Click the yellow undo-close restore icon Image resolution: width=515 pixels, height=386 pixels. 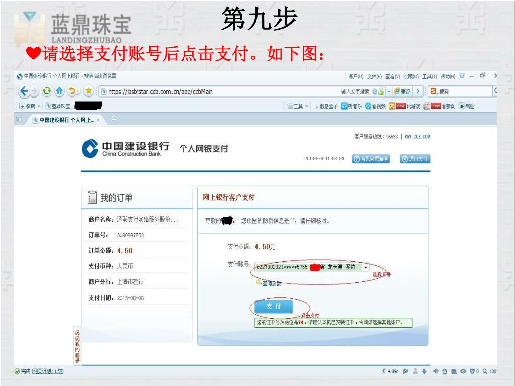(72, 91)
